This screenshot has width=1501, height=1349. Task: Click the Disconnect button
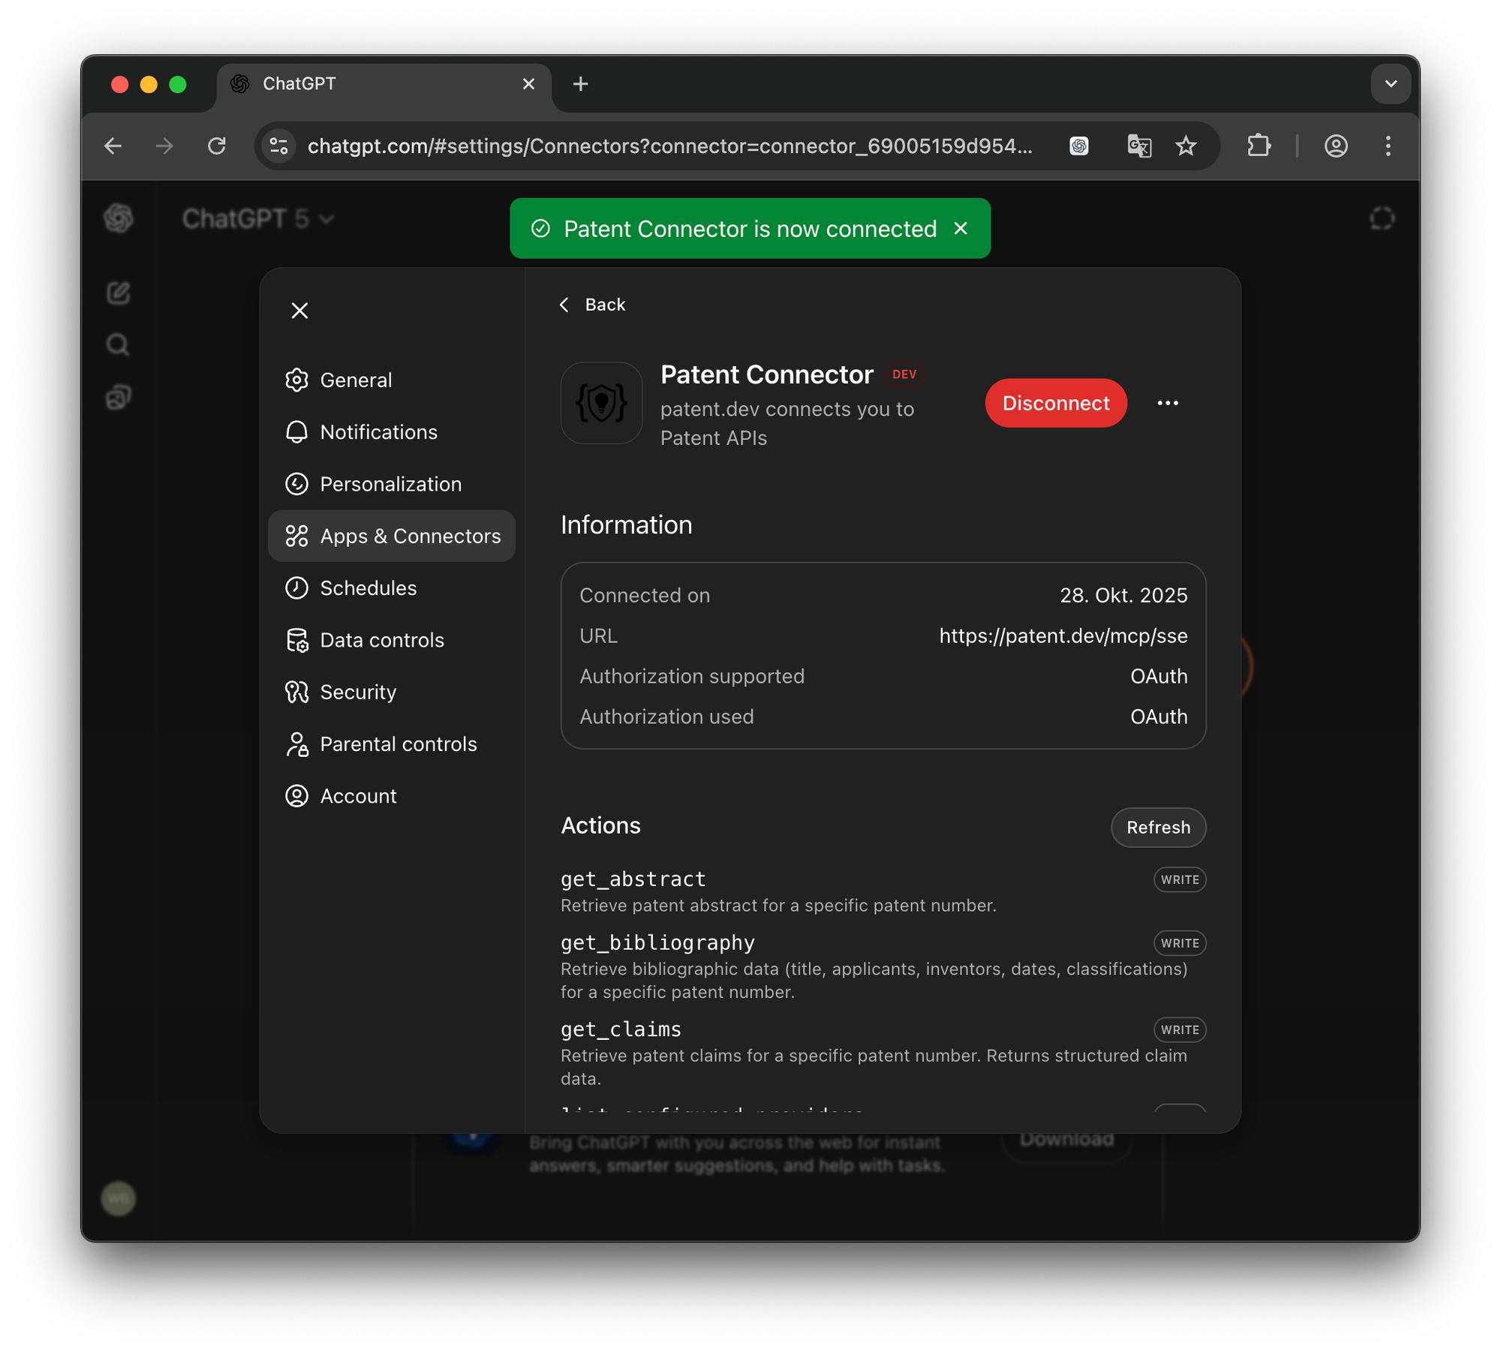[x=1055, y=403]
